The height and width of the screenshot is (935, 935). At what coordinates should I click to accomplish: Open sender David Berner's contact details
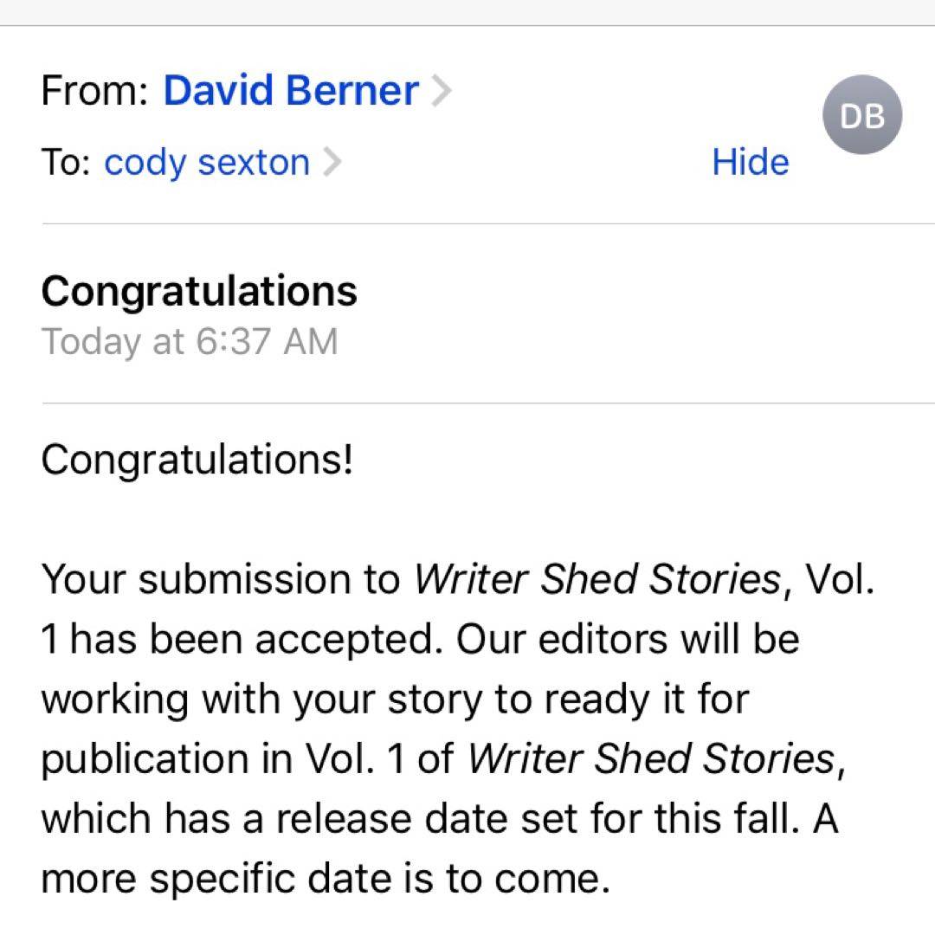coord(291,91)
